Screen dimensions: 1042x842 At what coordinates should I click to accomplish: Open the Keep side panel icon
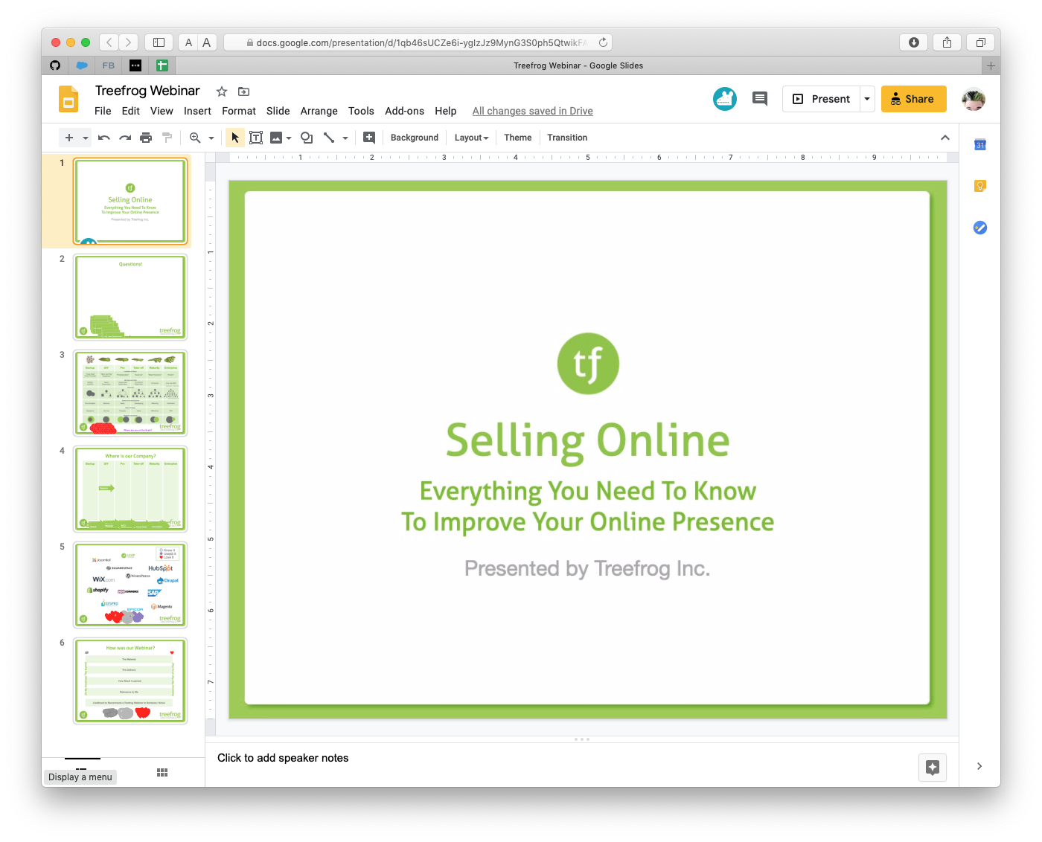980,186
